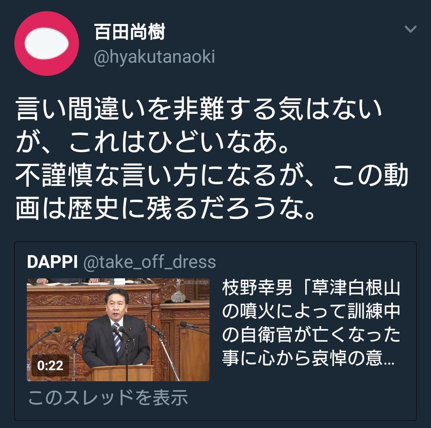The height and width of the screenshot is (428, 431).
Task: Click the text 画は歴史に残るだろうな。
Action: coord(165,208)
